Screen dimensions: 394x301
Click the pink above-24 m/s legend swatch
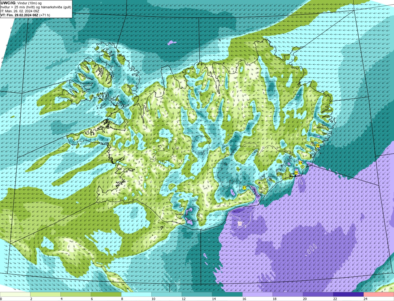tap(379, 295)
